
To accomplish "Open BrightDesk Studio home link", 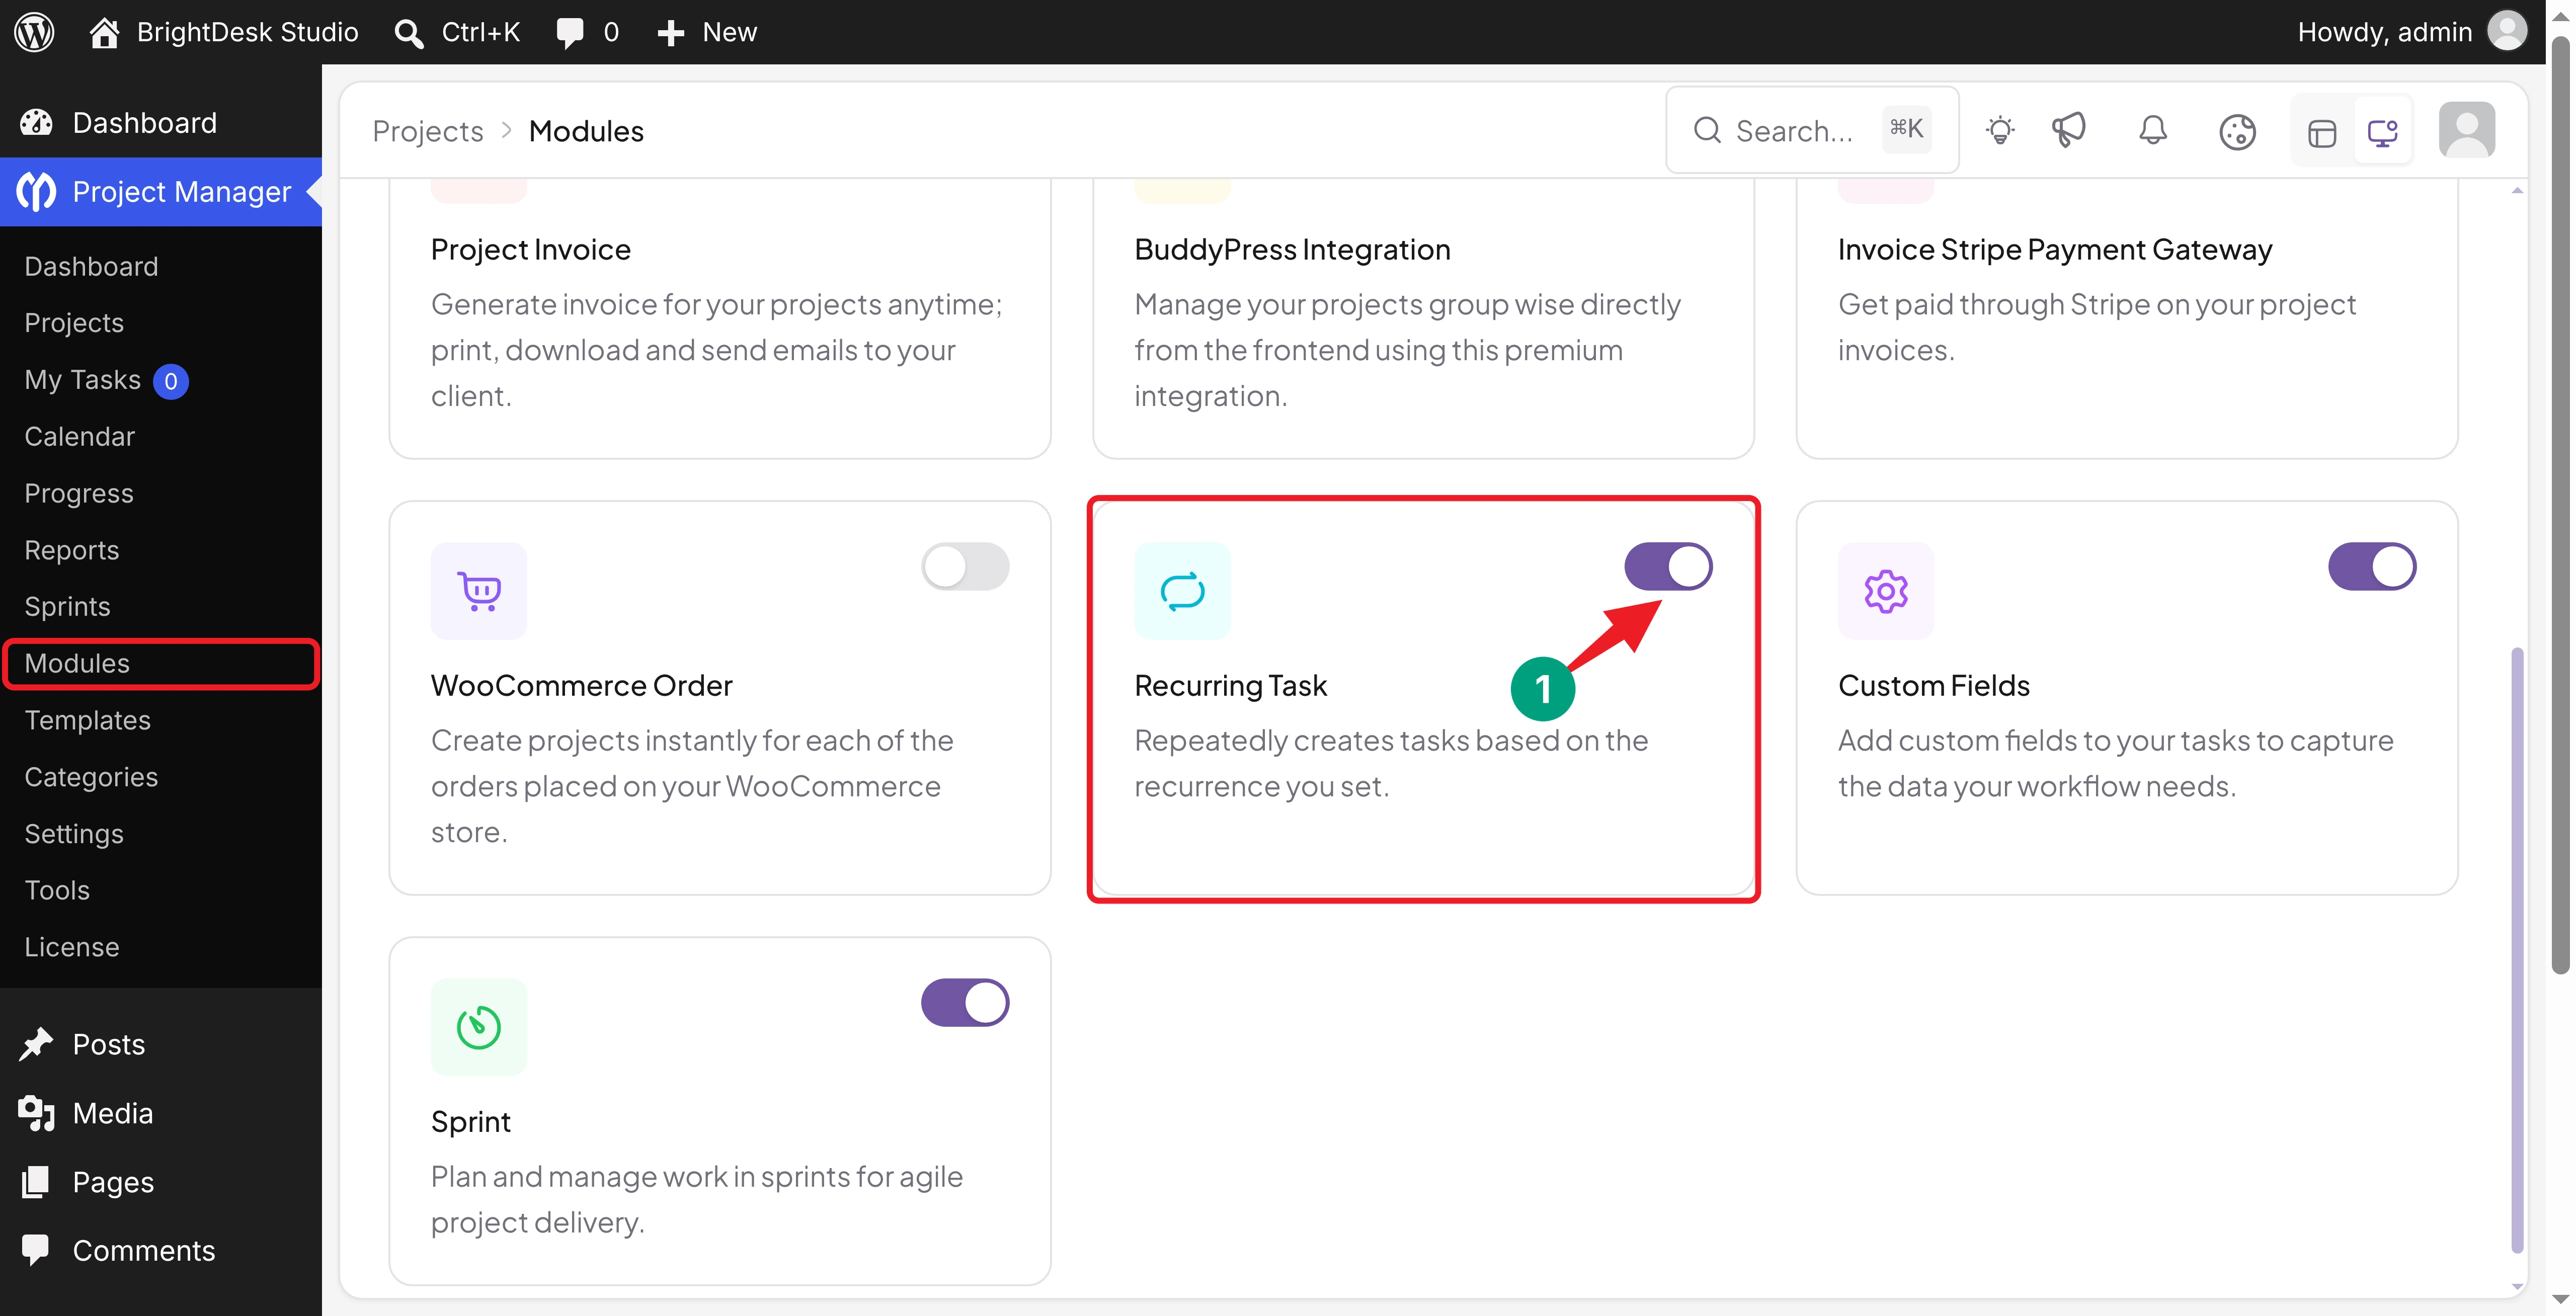I will (x=224, y=32).
